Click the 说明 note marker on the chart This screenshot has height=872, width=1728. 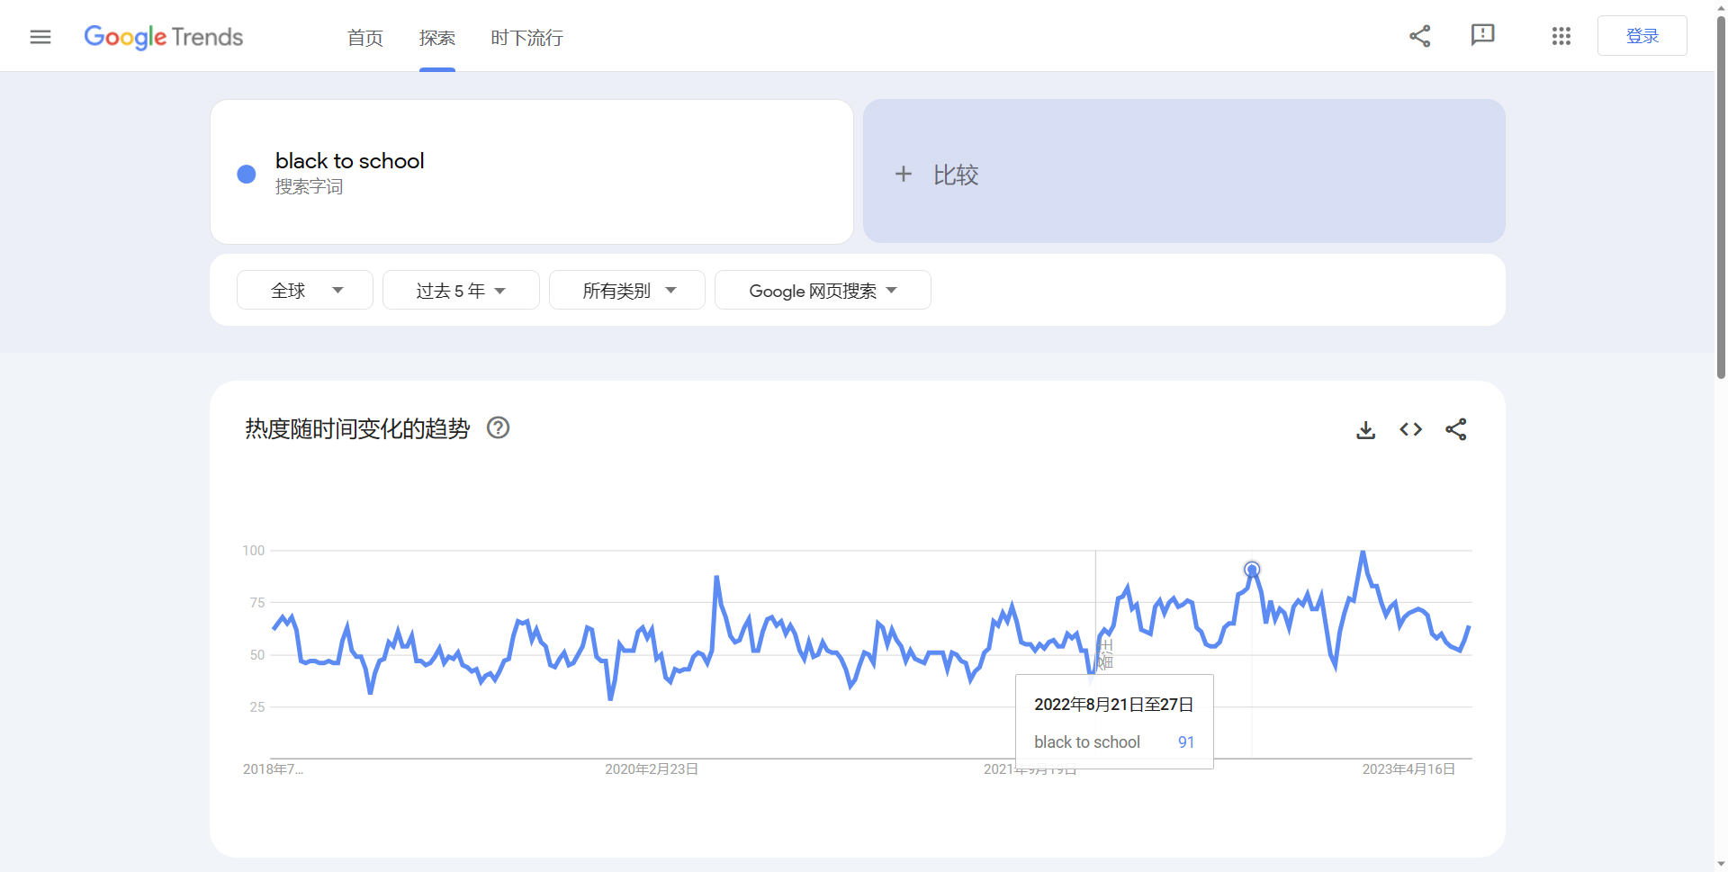point(1105,654)
